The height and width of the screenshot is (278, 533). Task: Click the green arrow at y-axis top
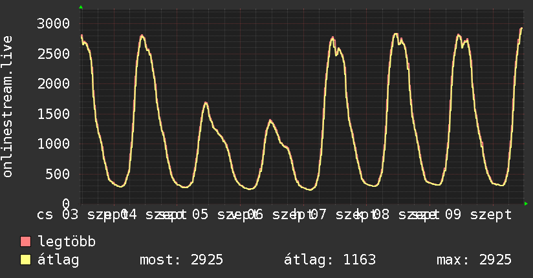tap(81, 7)
